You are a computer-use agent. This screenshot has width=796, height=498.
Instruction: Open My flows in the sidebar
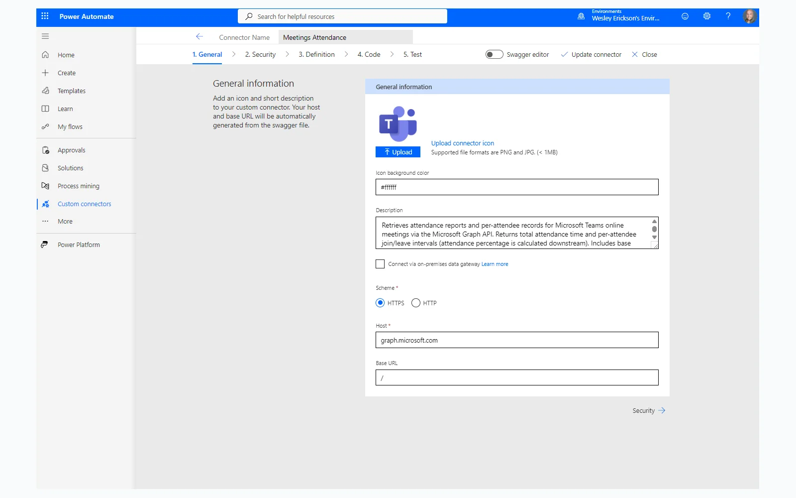click(x=70, y=126)
